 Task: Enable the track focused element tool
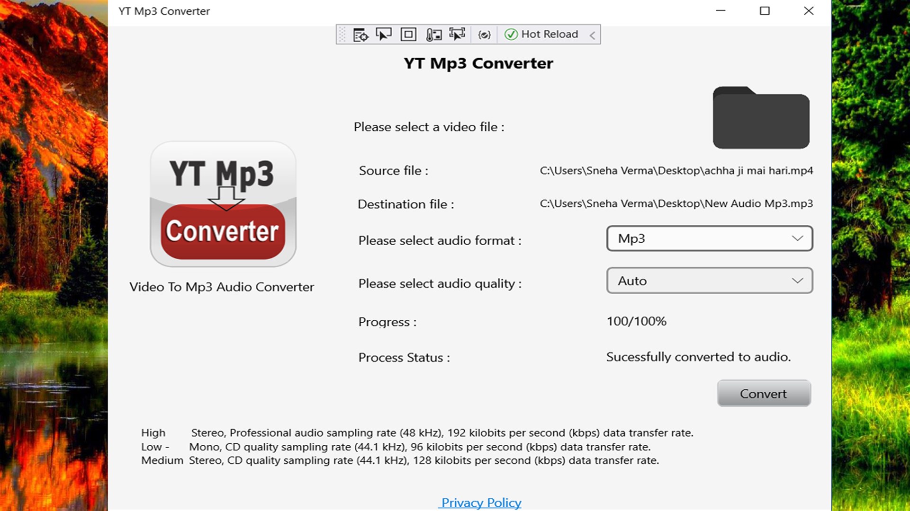457,34
